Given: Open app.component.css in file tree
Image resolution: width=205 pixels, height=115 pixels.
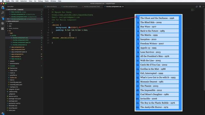Looking at the screenshot, I should pyautogui.click(x=18, y=47).
